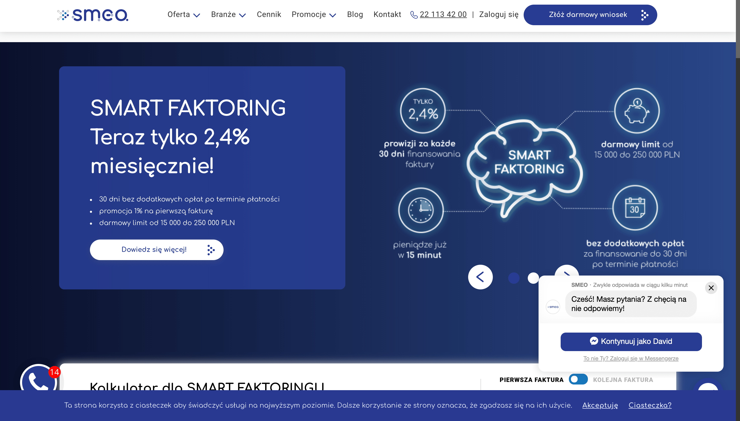
Task: Open the Cennik page
Action: (x=269, y=14)
